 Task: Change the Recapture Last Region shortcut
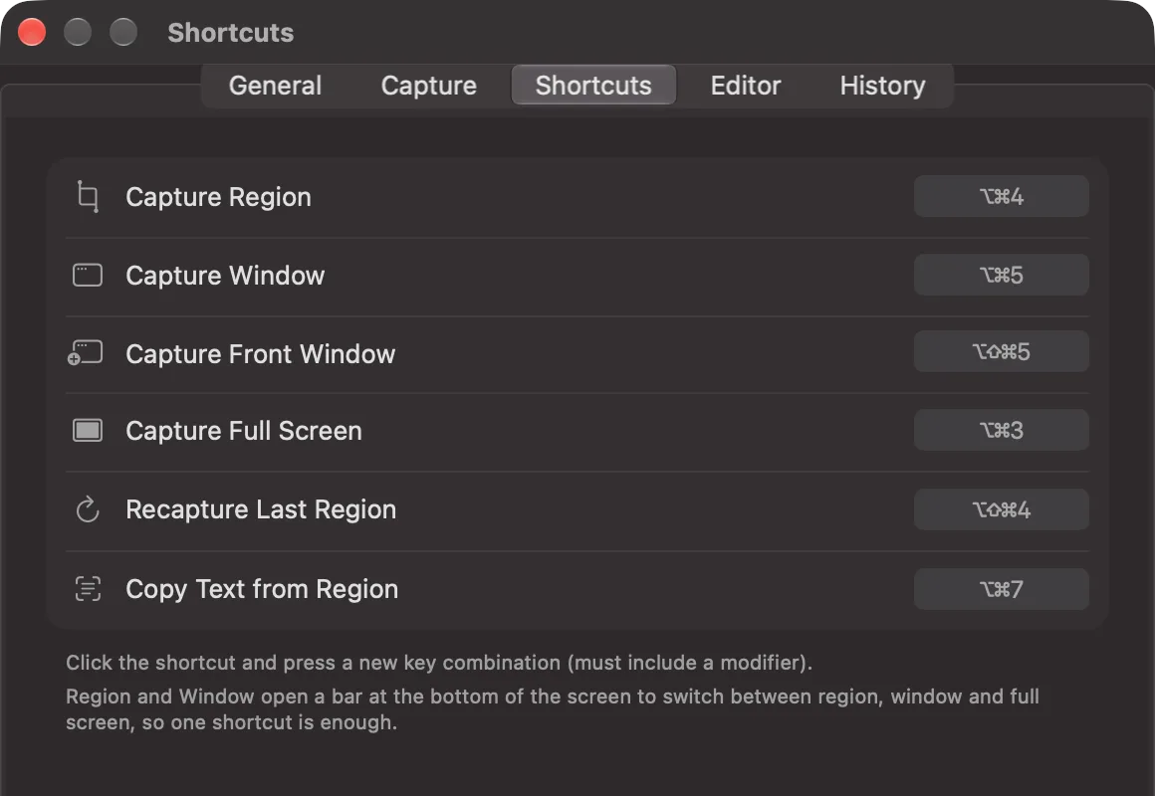coord(1001,509)
